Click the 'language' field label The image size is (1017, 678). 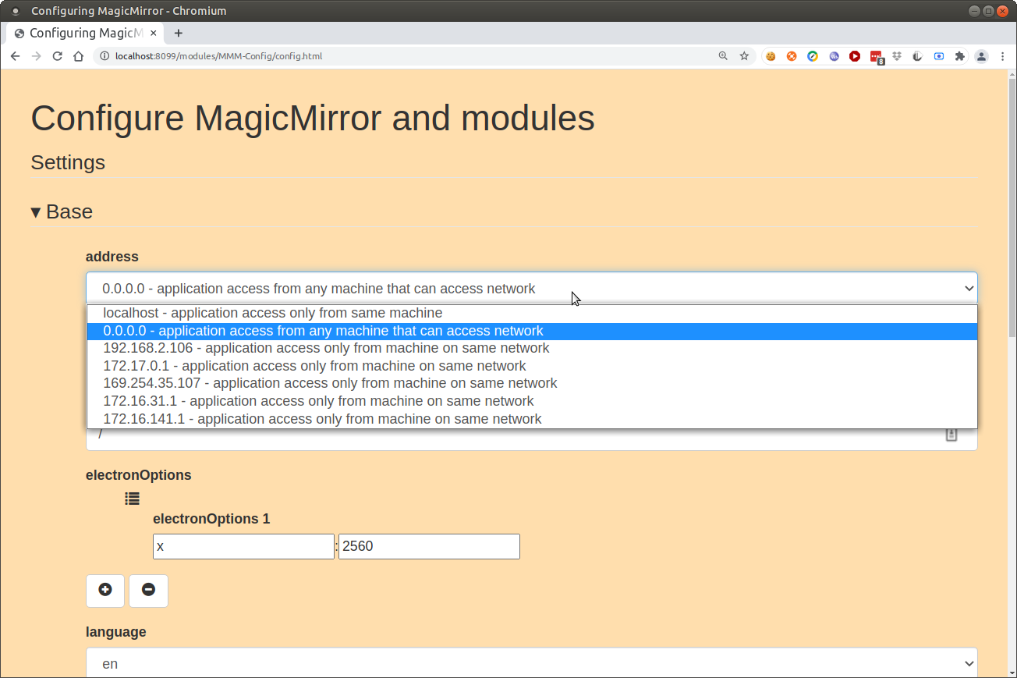point(116,632)
